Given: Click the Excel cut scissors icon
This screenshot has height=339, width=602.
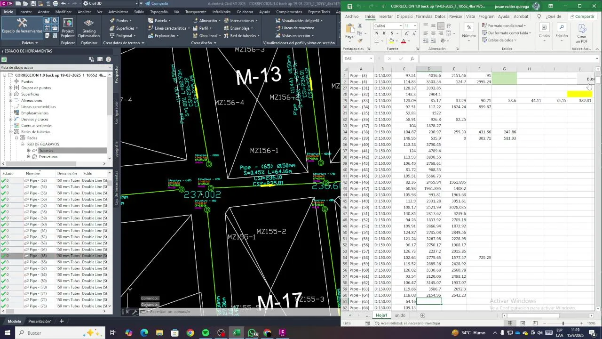Looking at the screenshot, I should [361, 26].
